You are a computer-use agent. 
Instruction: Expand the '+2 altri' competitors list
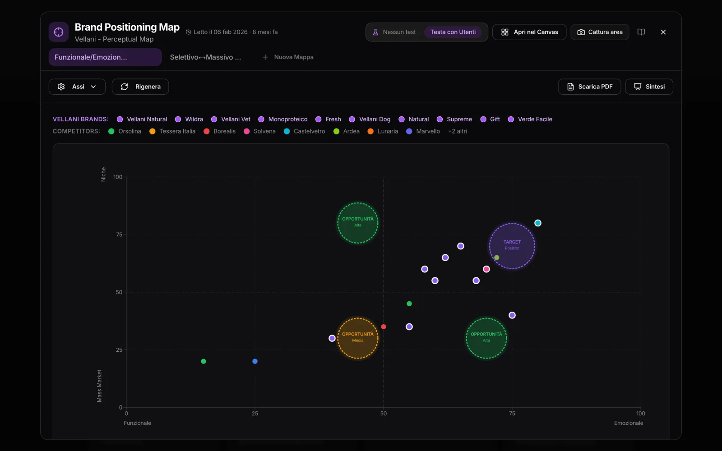click(458, 131)
